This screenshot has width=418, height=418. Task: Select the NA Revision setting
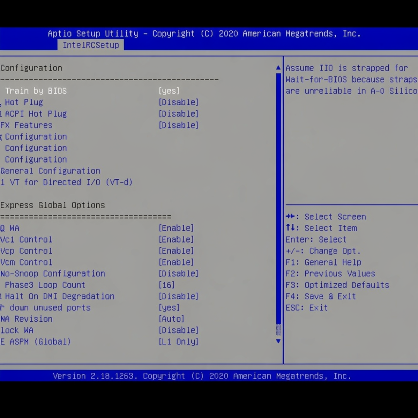(26, 319)
